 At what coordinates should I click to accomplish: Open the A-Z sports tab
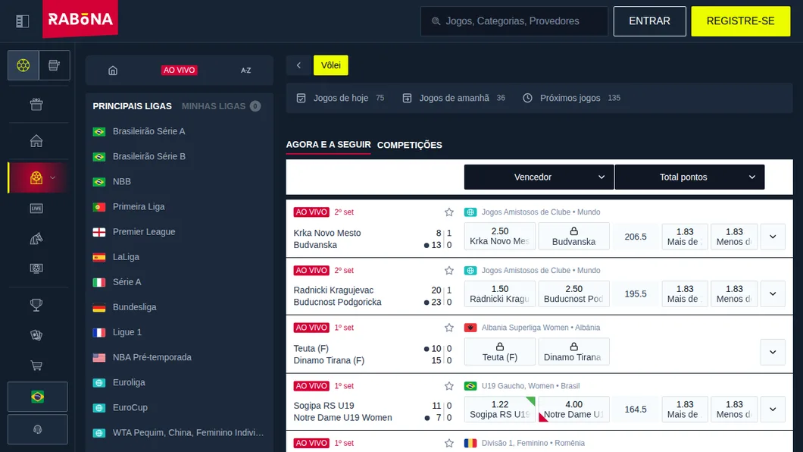(x=245, y=71)
